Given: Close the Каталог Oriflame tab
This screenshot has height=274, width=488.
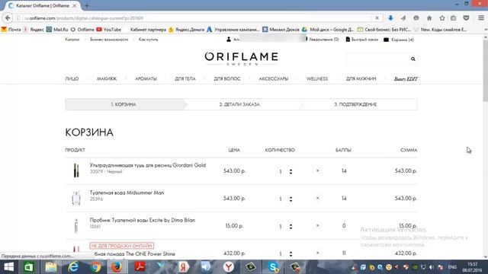Looking at the screenshot, I should pyautogui.click(x=75, y=5).
